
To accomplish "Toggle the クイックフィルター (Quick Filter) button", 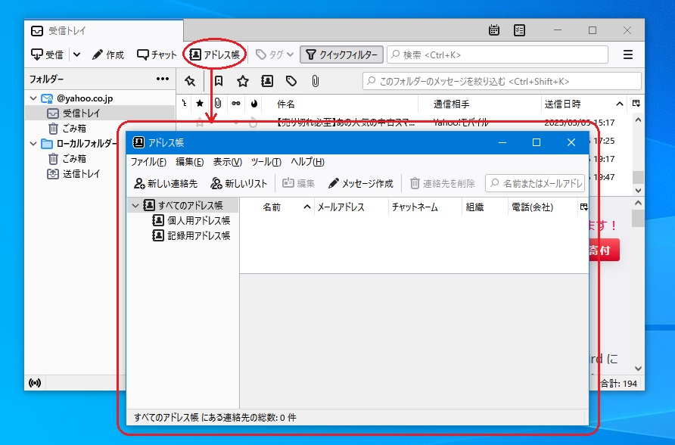I will pos(341,54).
